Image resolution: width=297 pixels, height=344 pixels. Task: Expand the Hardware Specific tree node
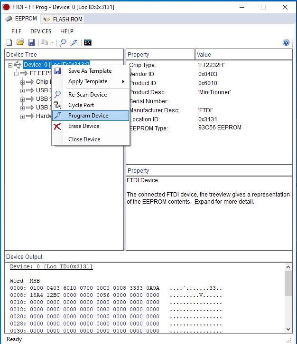click(x=22, y=117)
